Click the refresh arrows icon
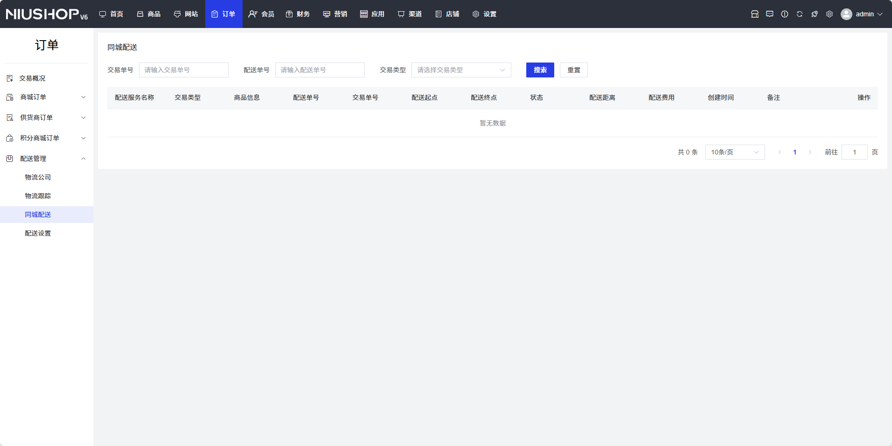Screen dimensions: 892x446 799,14
